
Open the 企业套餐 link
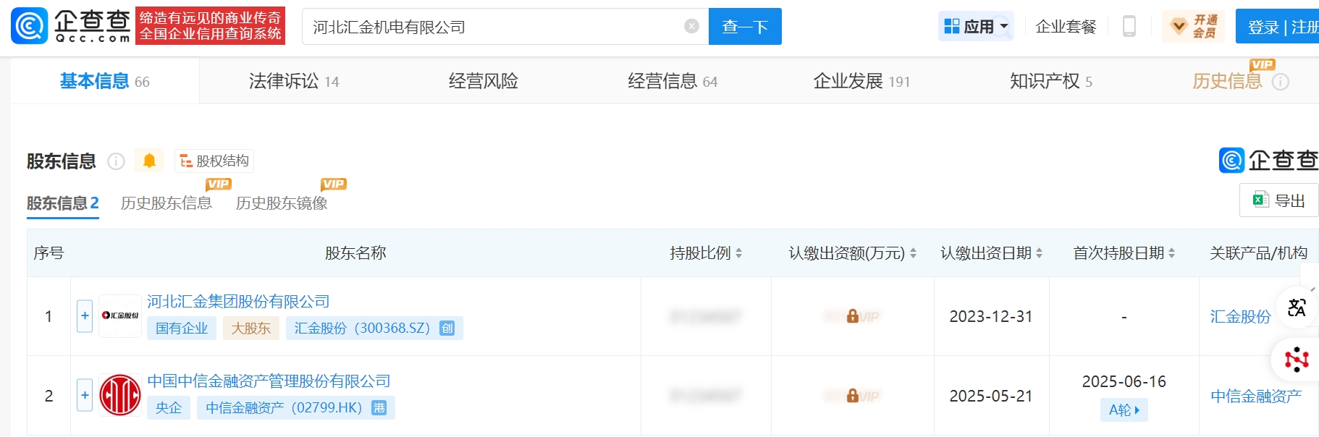1066,27
